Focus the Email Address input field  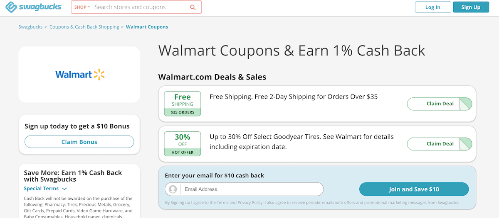coord(244,189)
